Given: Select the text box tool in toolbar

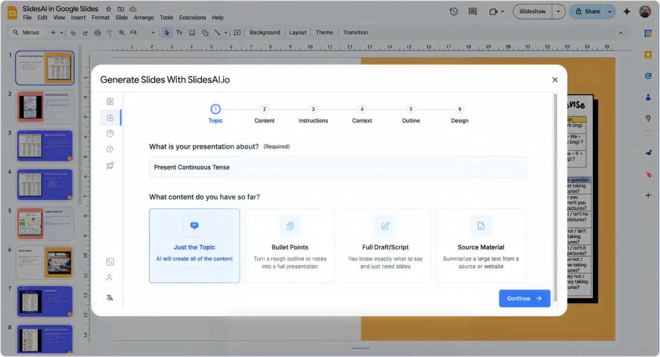Looking at the screenshot, I should coord(179,32).
